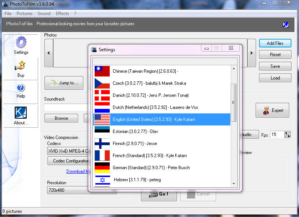Viewport: 299px width, 217px height.
Task: Open Help question mark icon
Action: click(x=21, y=88)
